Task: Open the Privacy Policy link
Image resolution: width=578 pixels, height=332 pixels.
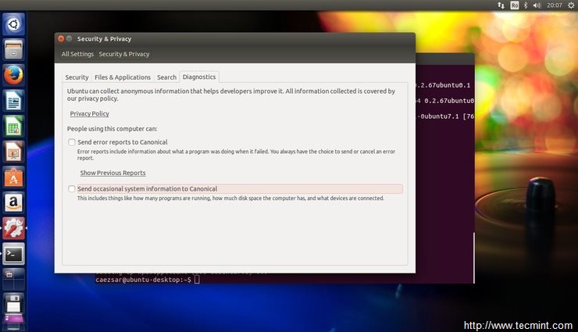Action: [x=89, y=114]
